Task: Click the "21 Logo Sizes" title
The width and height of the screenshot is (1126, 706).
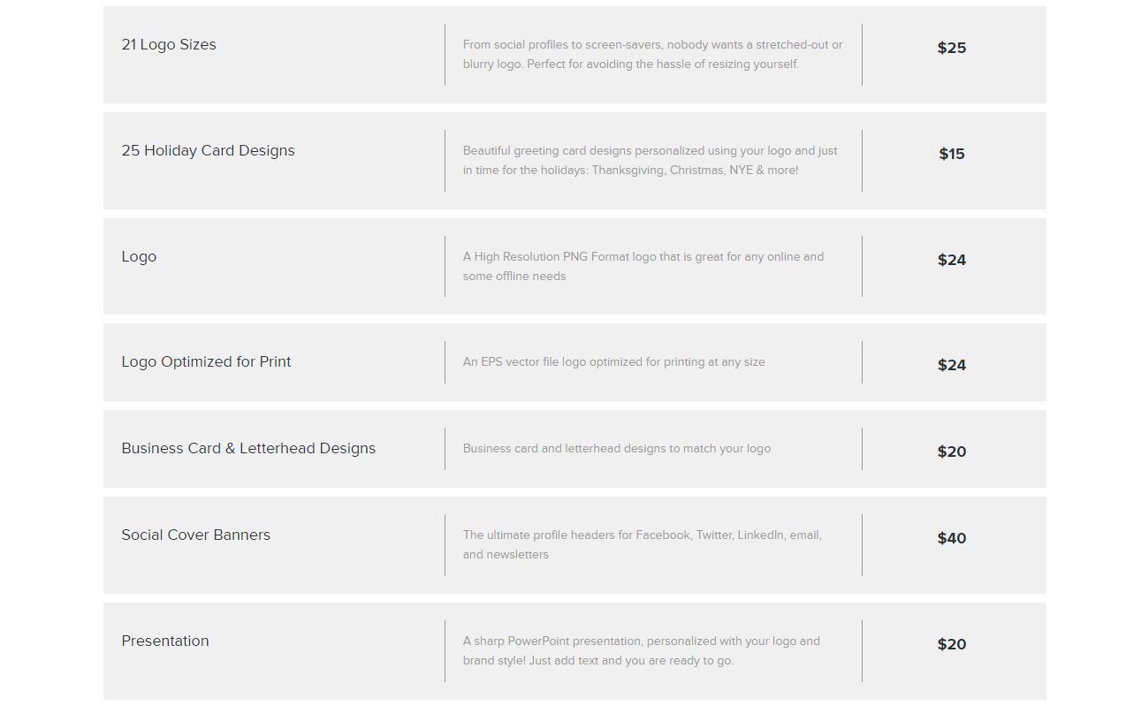Action: 169,45
